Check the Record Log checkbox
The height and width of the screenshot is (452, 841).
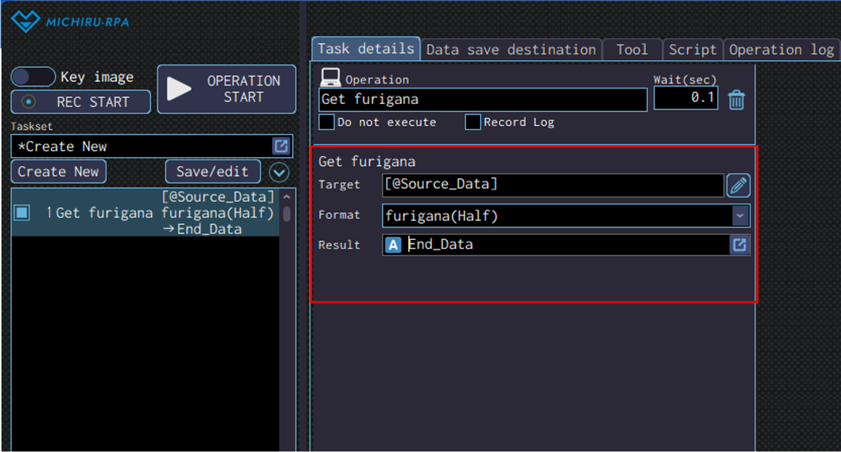point(472,122)
